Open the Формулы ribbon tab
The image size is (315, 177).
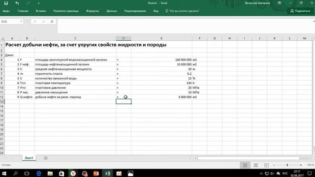tap(93, 11)
